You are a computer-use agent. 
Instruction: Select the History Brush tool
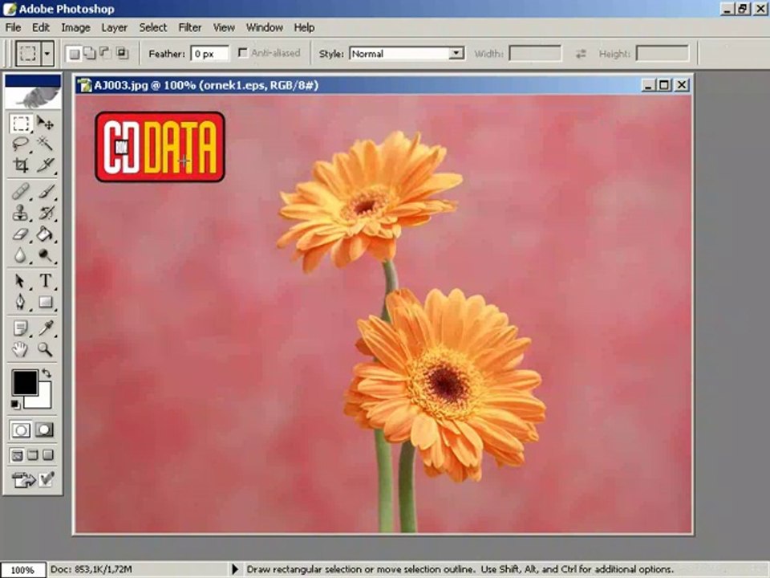[x=46, y=213]
